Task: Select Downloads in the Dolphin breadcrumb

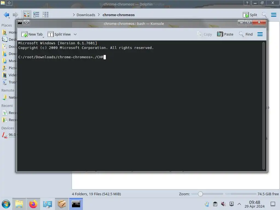Action: click(86, 15)
